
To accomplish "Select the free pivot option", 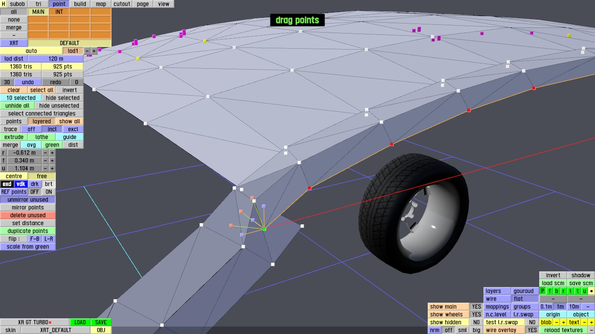I will (x=42, y=176).
